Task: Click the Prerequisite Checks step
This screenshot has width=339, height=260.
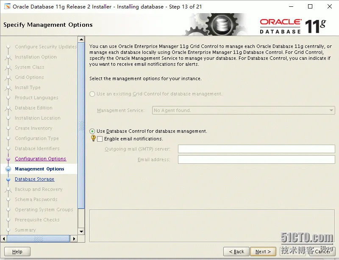Action: click(37, 220)
